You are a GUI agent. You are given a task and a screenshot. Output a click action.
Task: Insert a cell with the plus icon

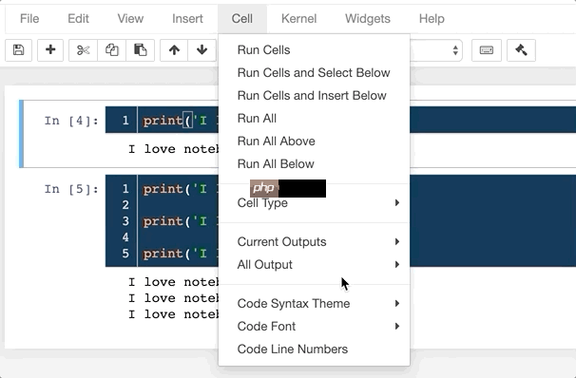point(50,50)
